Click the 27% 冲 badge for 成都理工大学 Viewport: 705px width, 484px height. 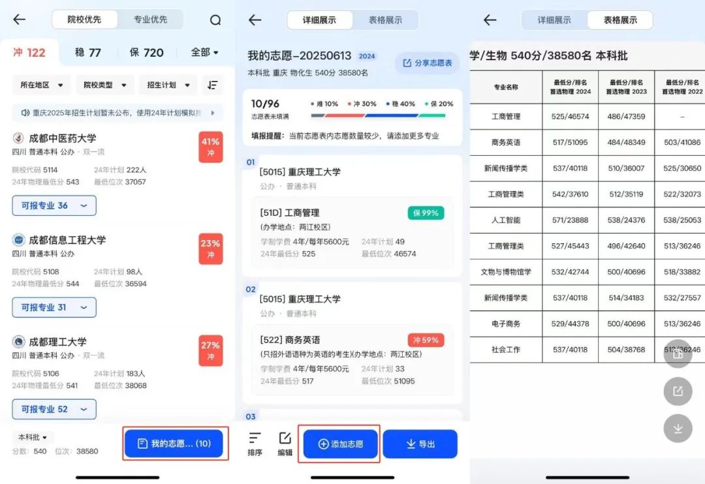tap(210, 350)
